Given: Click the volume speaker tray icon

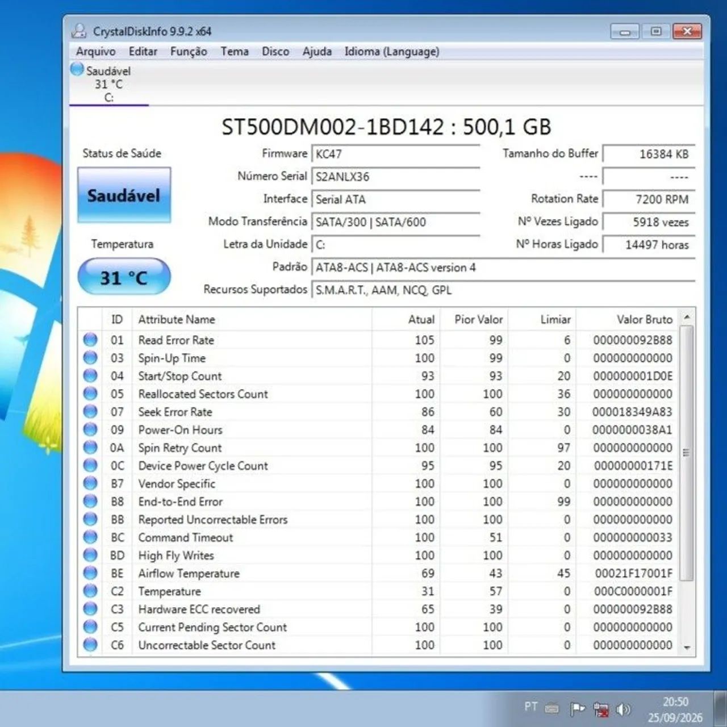Looking at the screenshot, I should click(623, 709).
